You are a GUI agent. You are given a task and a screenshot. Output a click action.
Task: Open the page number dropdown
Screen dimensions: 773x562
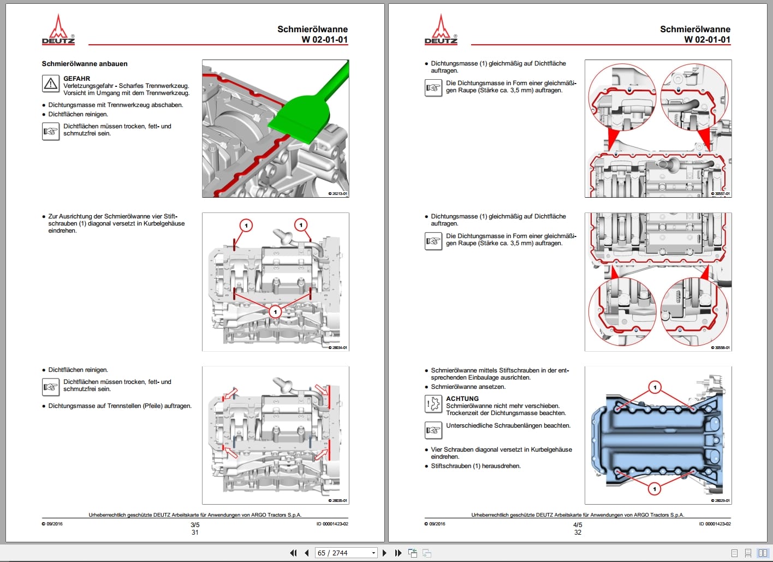pyautogui.click(x=373, y=553)
